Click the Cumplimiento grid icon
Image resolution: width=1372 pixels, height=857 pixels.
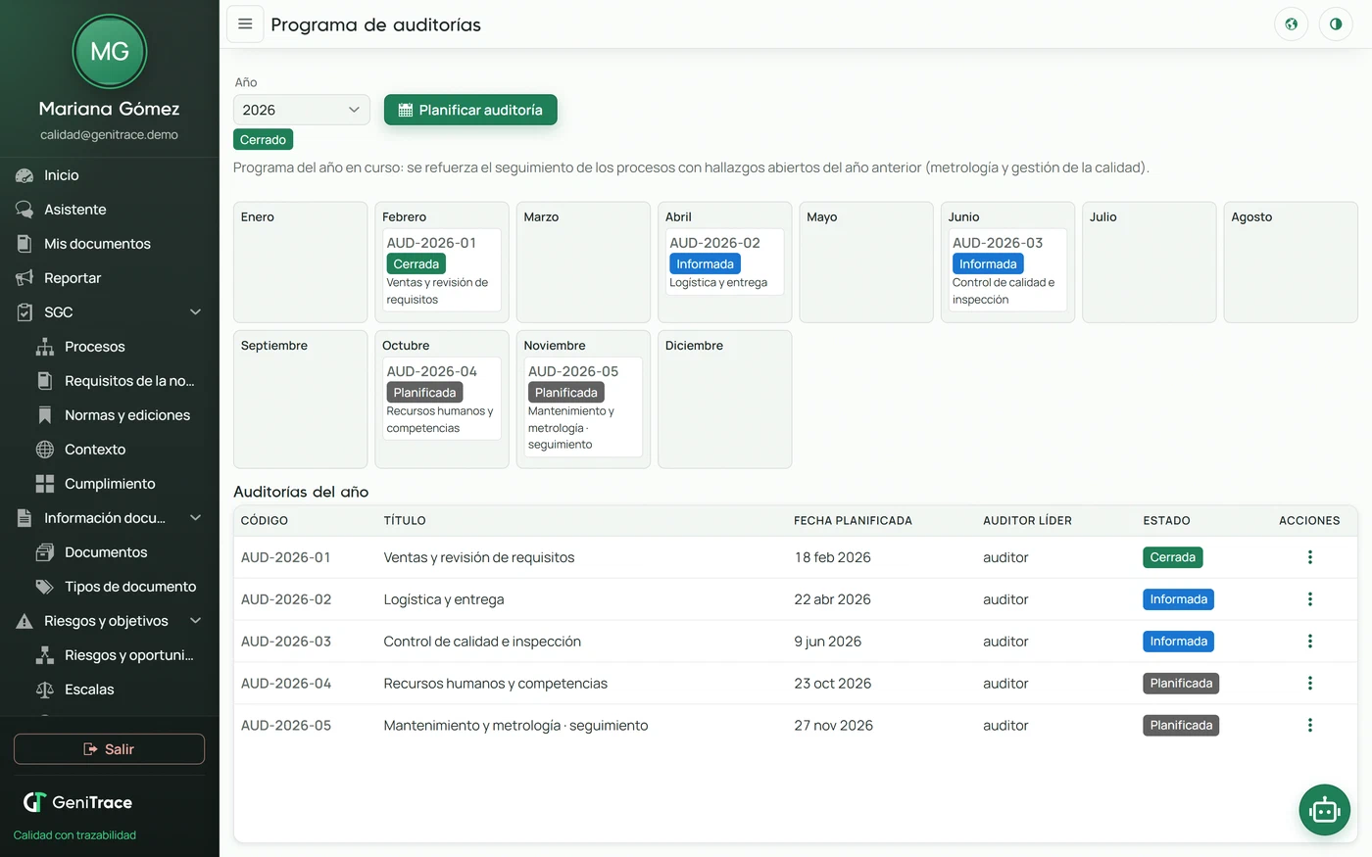click(x=45, y=484)
